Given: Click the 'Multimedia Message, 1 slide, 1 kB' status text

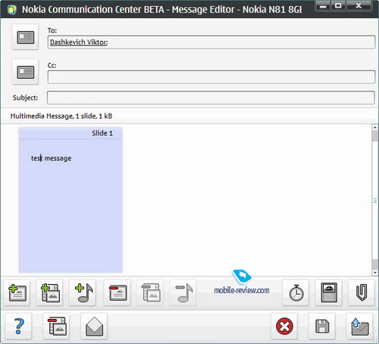Looking at the screenshot, I should pos(61,116).
